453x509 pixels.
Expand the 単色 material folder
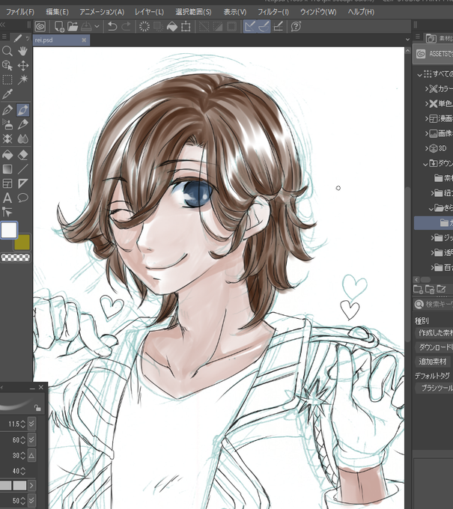pos(427,104)
